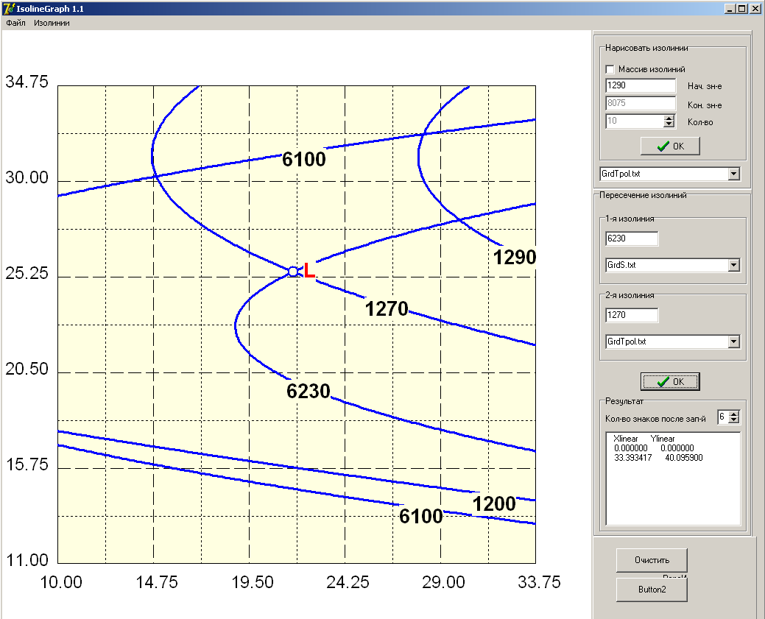Click the Нач. зн-е field containing 1290

pos(641,85)
